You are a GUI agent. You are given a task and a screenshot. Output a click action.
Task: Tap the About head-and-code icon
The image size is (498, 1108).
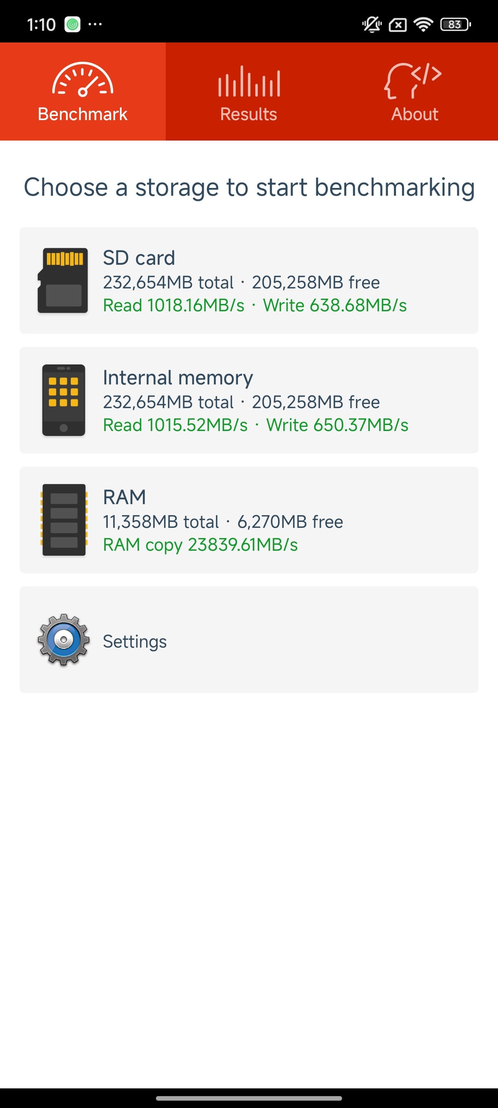[413, 80]
